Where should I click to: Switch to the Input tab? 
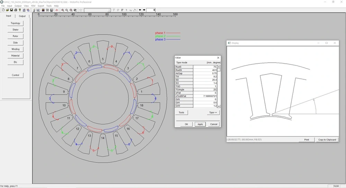point(9,16)
